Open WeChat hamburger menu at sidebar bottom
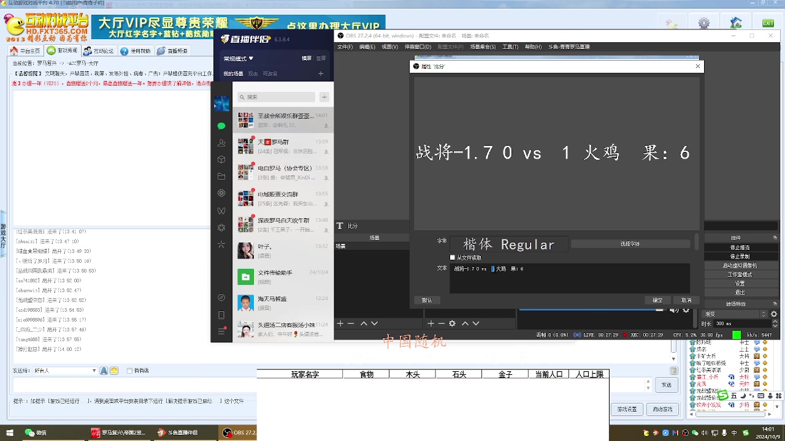Screen dimensions: 785x441 (221, 331)
